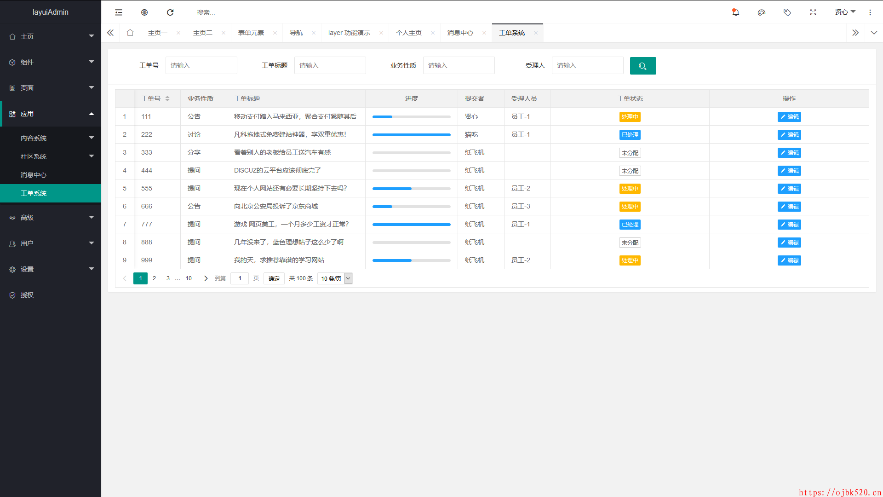
Task: Open the theme palette icon
Action: click(762, 12)
